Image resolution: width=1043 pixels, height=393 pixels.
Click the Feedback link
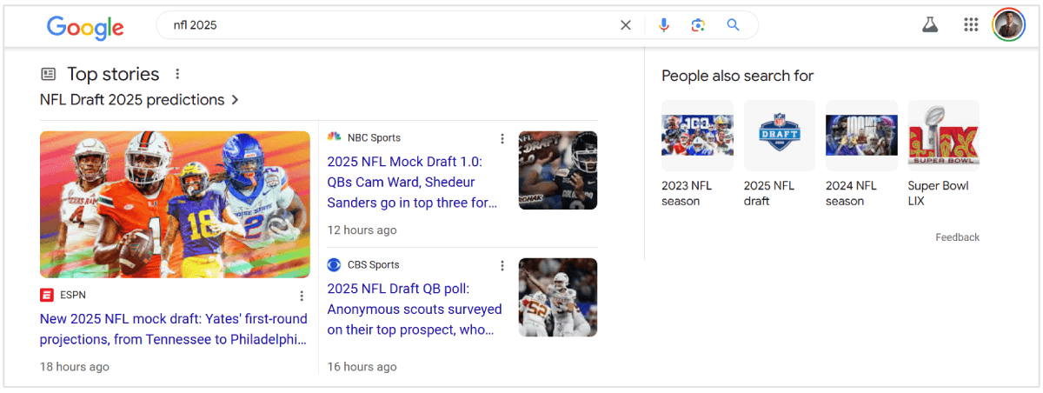[957, 237]
